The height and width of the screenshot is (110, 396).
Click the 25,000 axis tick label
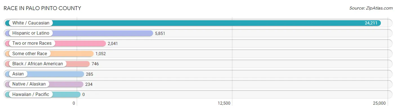pyautogui.click(x=379, y=103)
